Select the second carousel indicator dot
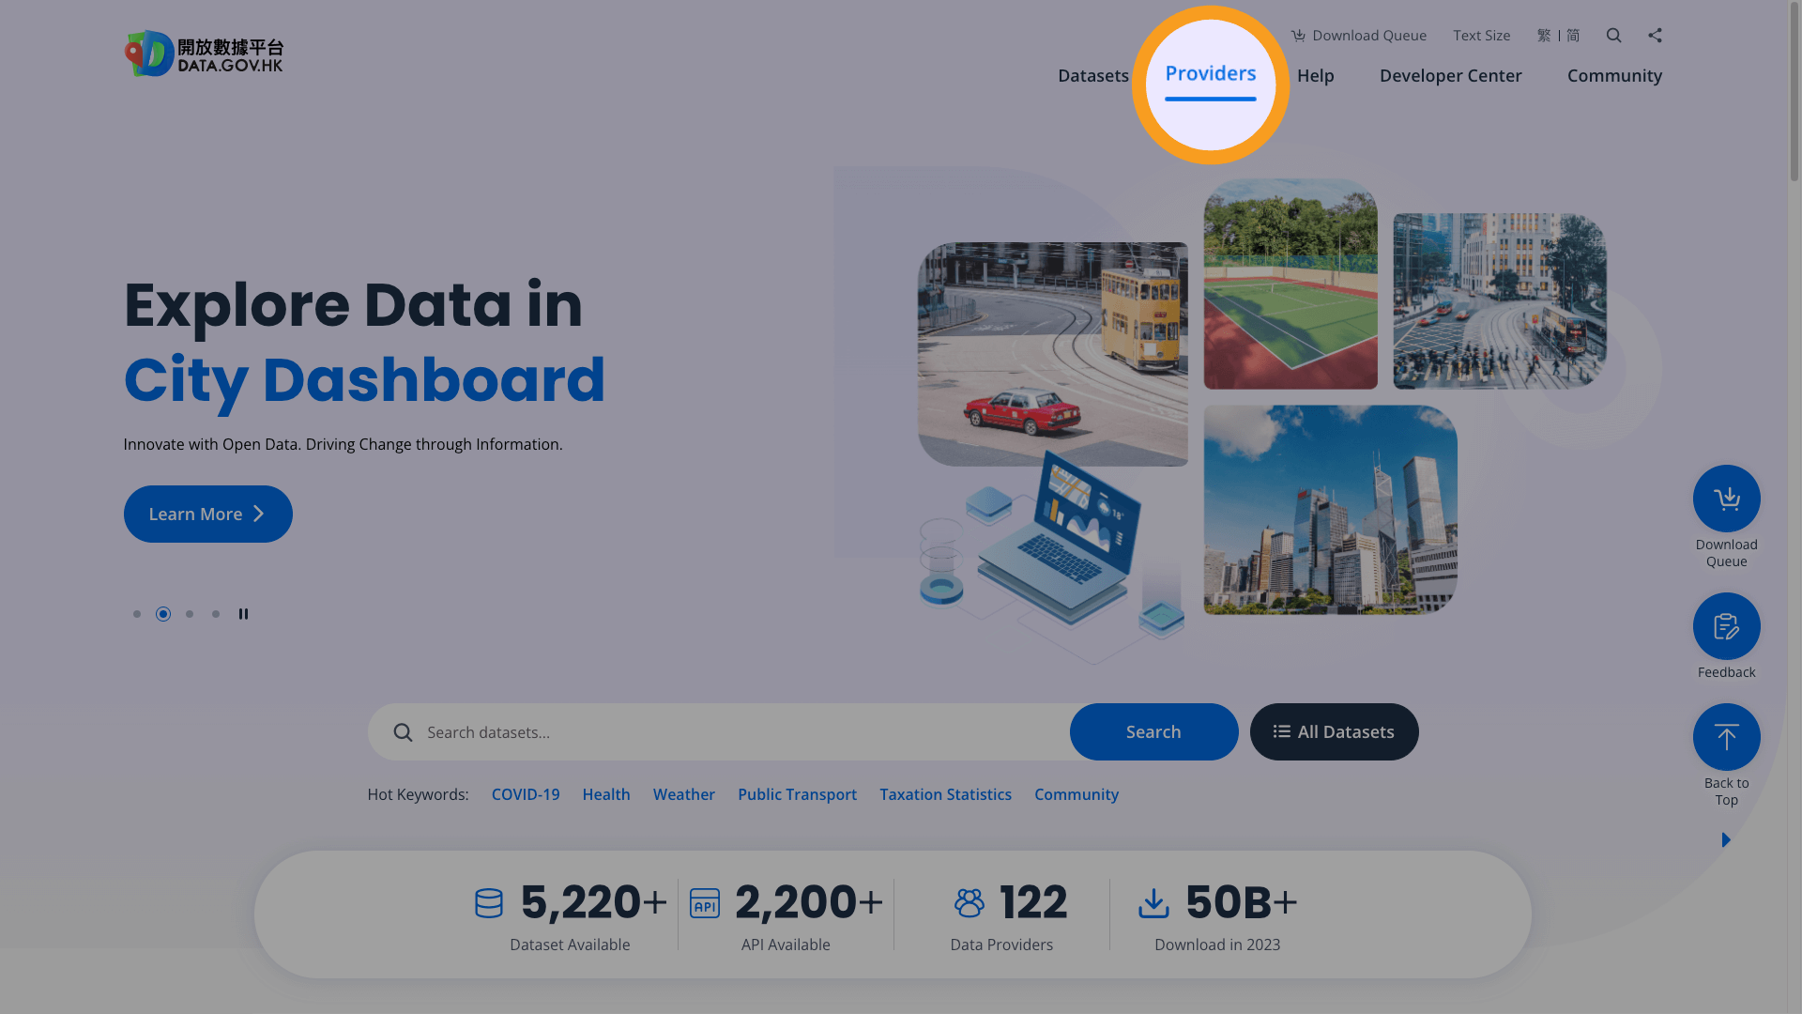The image size is (1802, 1014). 162,613
